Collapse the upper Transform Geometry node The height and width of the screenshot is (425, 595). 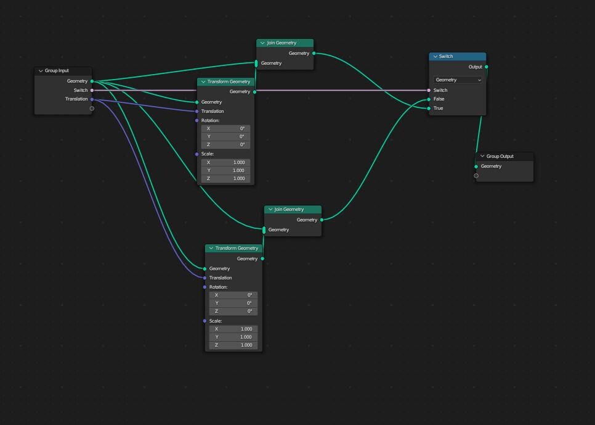click(203, 81)
